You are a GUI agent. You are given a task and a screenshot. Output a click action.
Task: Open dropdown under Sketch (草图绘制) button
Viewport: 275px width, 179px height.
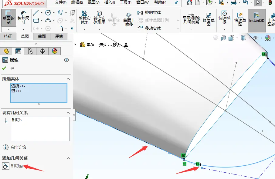[8, 29]
